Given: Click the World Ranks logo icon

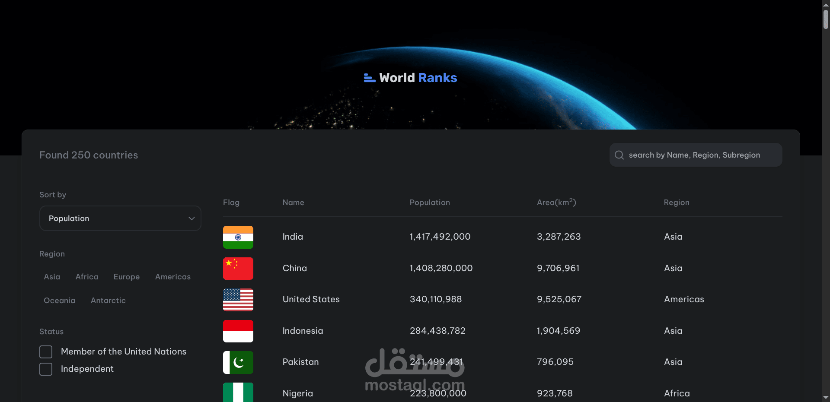Looking at the screenshot, I should coord(370,78).
